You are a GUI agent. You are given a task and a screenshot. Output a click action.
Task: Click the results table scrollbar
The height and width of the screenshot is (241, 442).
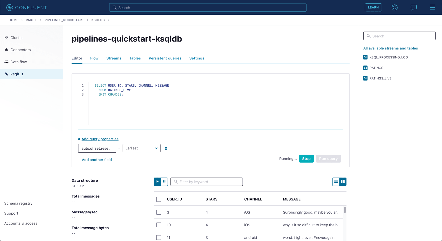click(345, 210)
